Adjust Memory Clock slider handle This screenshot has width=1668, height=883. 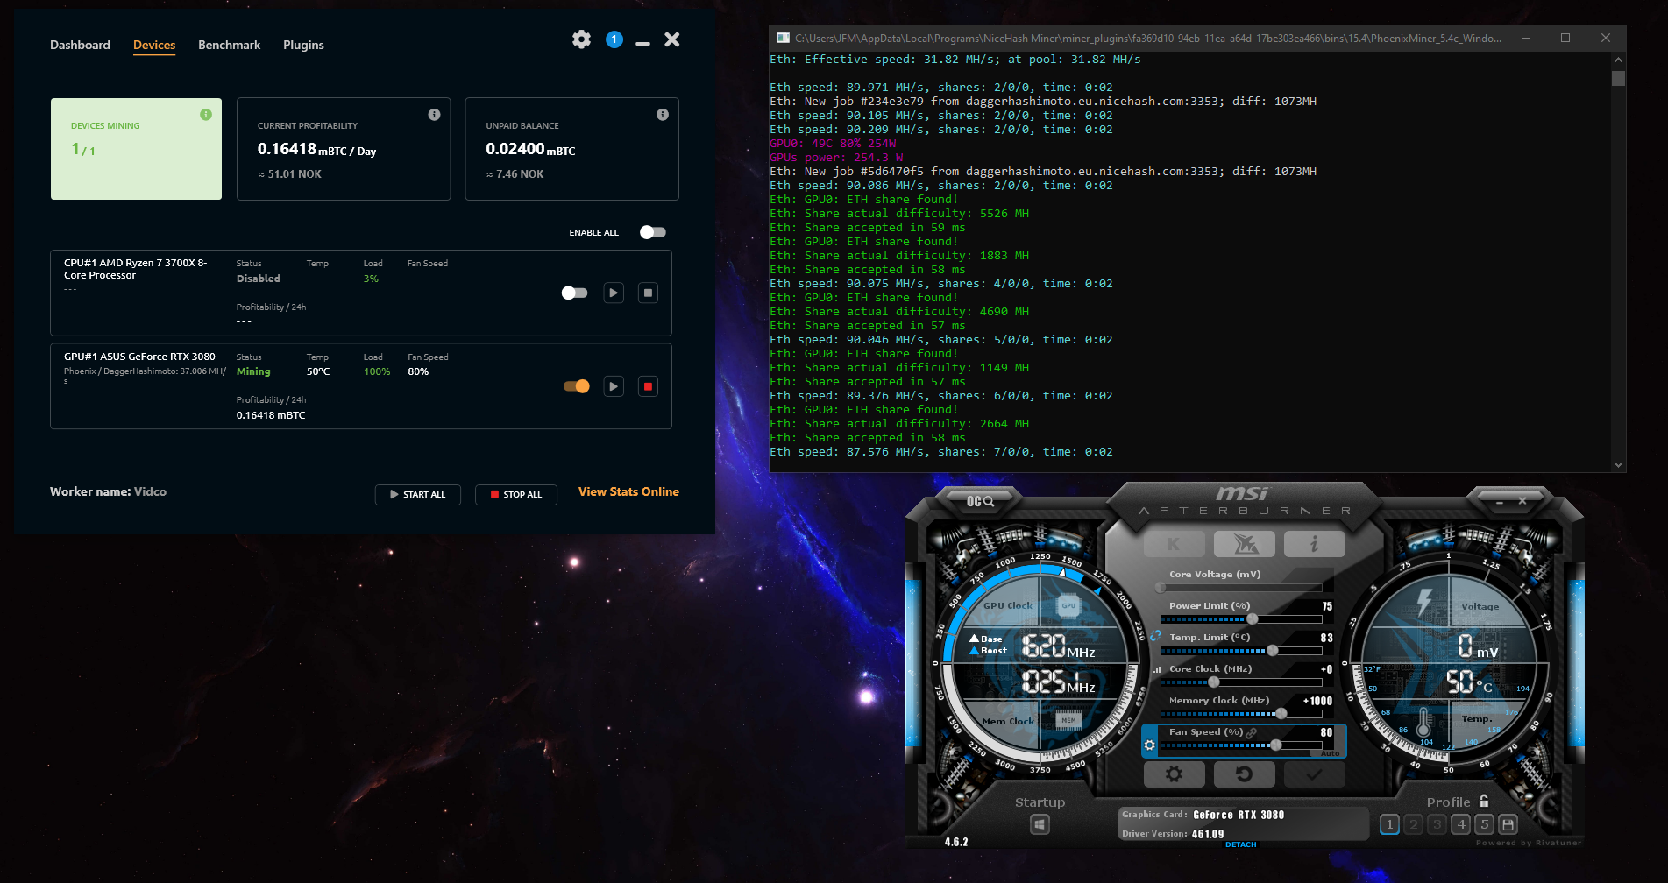[1281, 714]
